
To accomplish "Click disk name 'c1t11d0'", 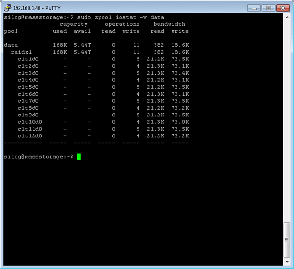I will point(30,129).
